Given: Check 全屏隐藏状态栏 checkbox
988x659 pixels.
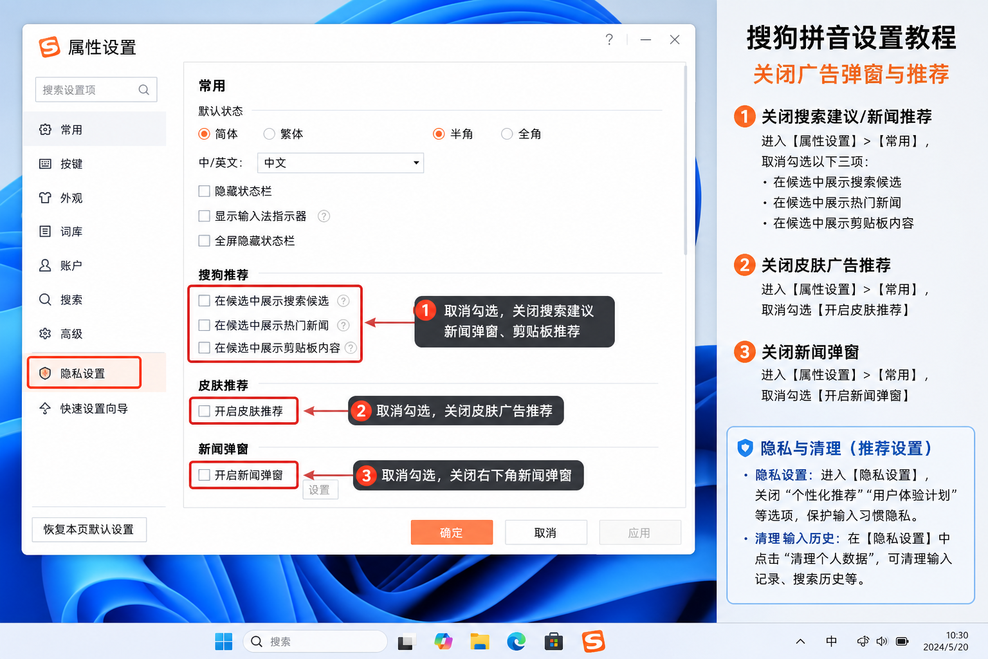Looking at the screenshot, I should tap(205, 241).
